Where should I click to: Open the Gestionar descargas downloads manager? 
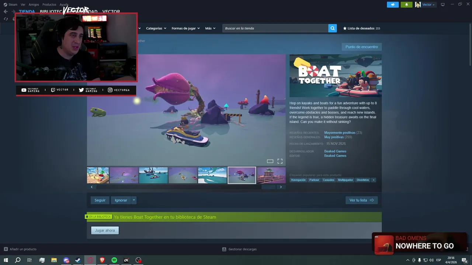[239, 249]
